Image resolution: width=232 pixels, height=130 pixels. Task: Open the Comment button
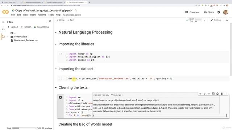192,12
